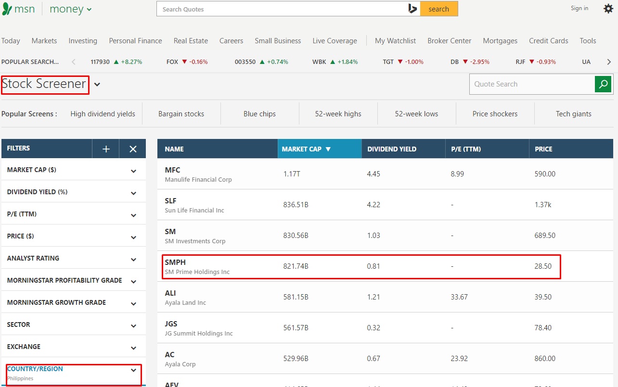
Task: Click the green Quote Search magnifier button
Action: [x=604, y=84]
